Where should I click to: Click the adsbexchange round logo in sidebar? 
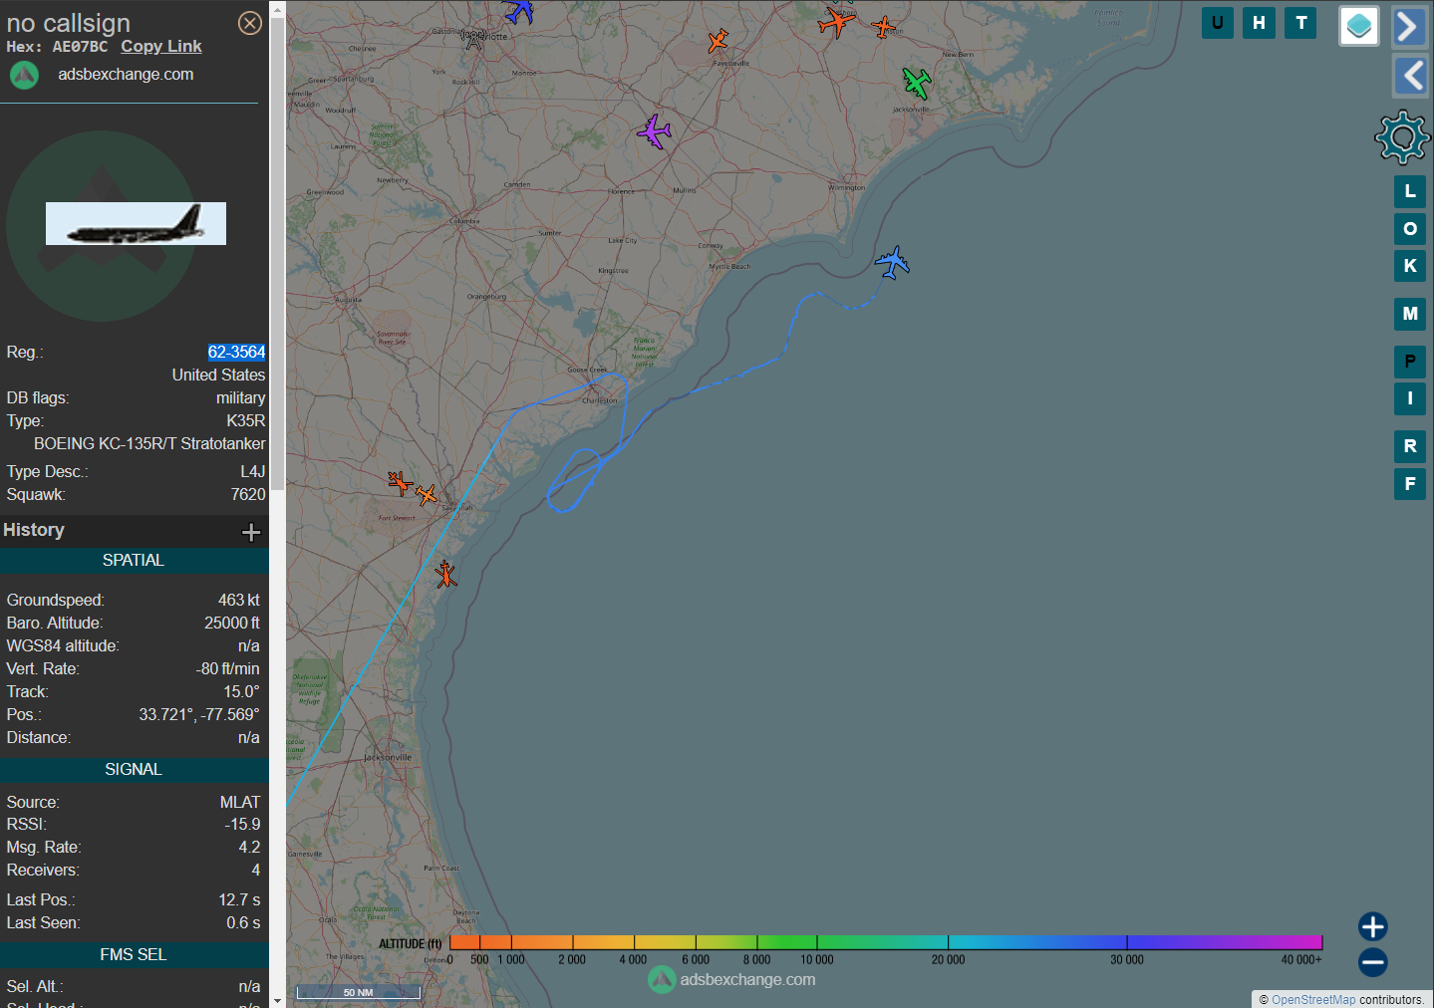(24, 75)
